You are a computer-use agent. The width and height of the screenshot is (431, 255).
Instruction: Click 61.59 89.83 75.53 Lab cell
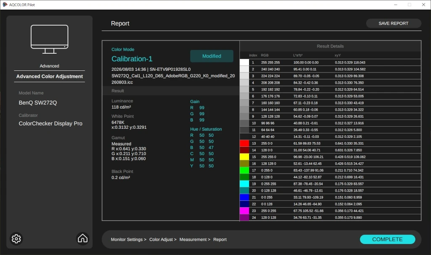(x=307, y=143)
